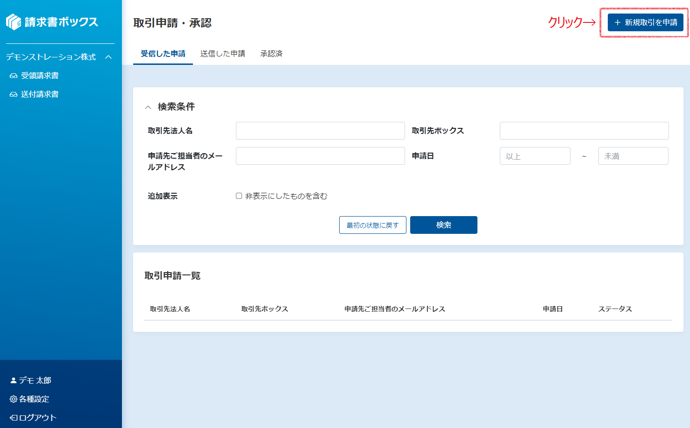Click the ログアウト link
Image resolution: width=690 pixels, height=428 pixels.
(38, 418)
